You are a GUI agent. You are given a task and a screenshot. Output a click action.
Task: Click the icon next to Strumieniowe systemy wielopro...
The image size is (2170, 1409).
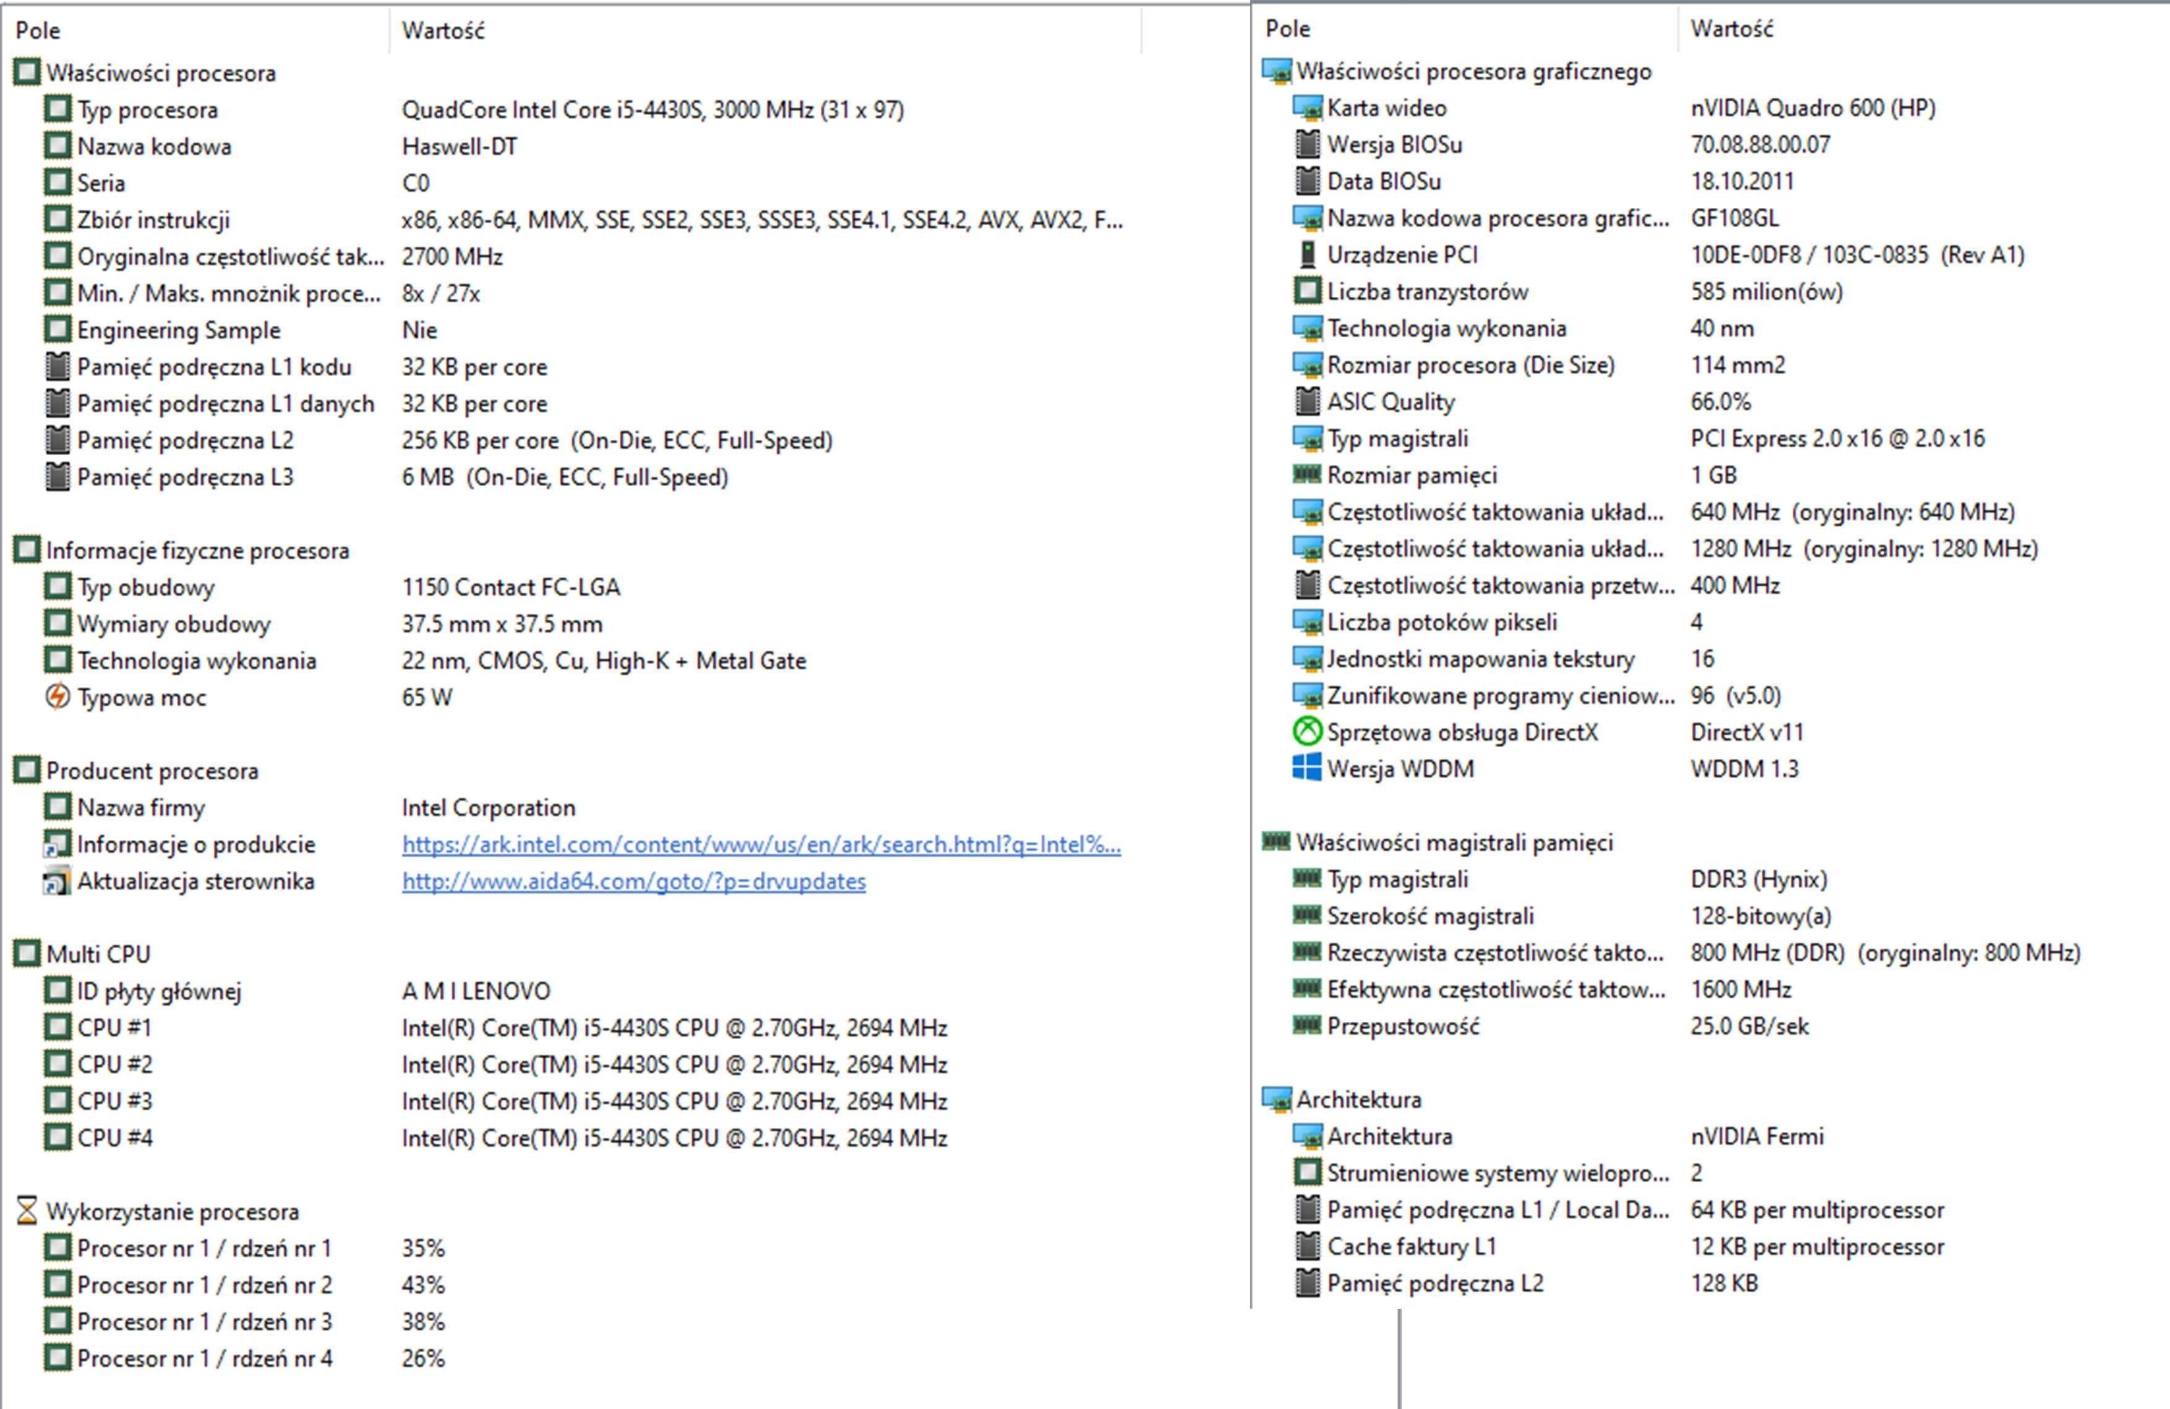(x=1308, y=1173)
